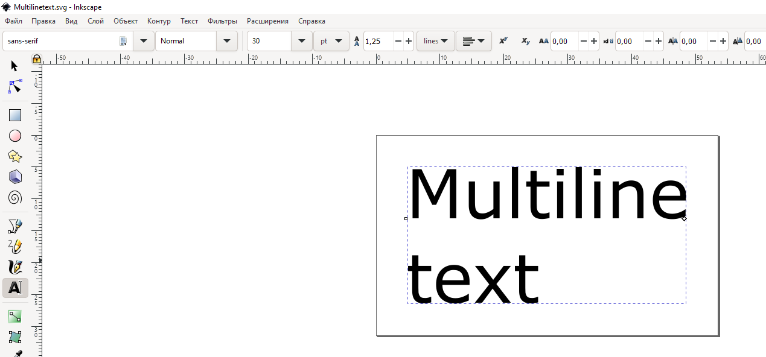Select the Spiral tool
Viewport: 766px width, 357px height.
(15, 197)
